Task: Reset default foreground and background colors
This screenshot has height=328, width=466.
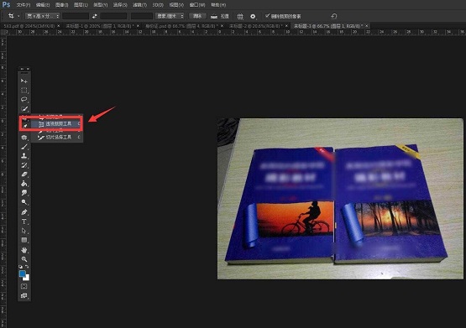Action: click(20, 267)
